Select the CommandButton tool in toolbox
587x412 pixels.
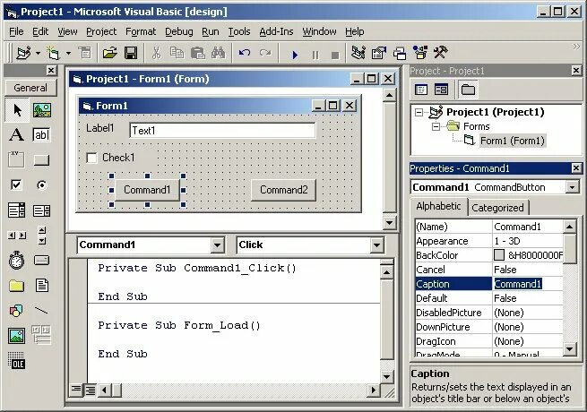[x=41, y=160]
